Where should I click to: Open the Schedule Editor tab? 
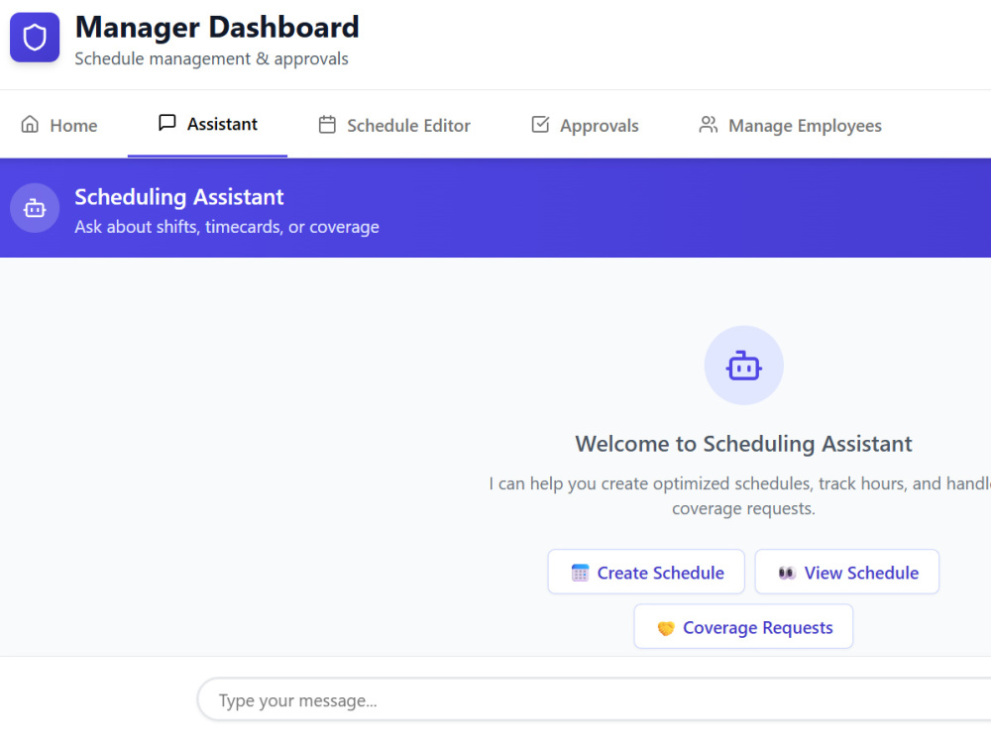point(395,125)
